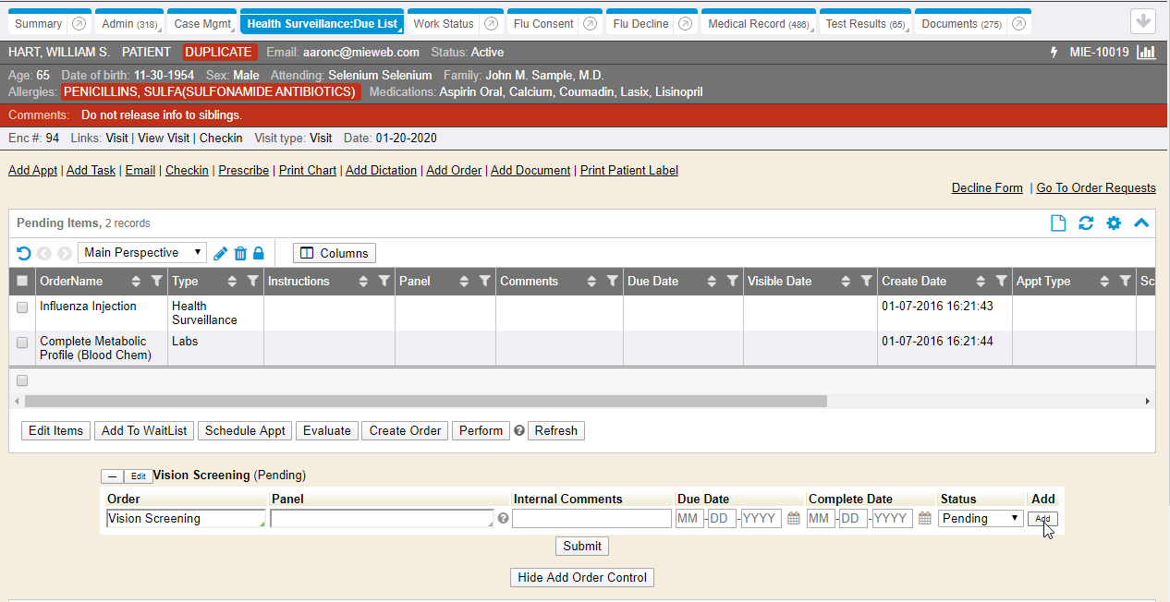
Task: Check the Complete Metabolic Profile checkbox
Action: [22, 343]
